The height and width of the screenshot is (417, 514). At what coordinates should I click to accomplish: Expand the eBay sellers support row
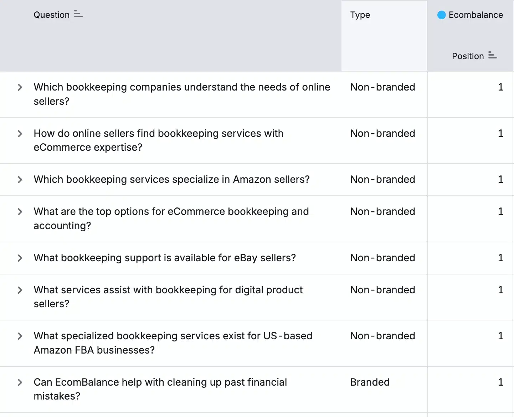coord(20,258)
